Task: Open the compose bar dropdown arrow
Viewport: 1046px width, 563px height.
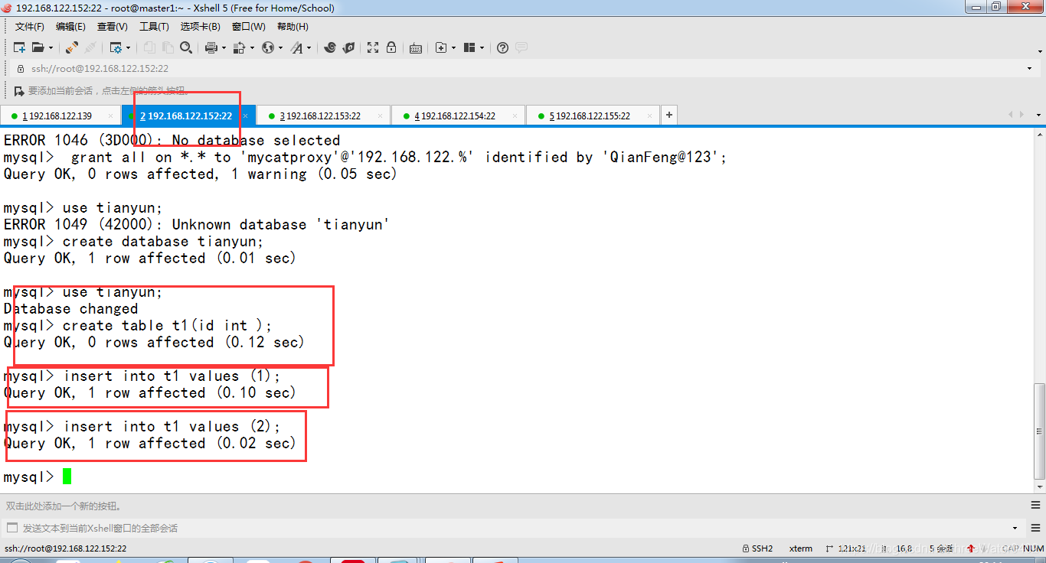Action: coord(1015,528)
